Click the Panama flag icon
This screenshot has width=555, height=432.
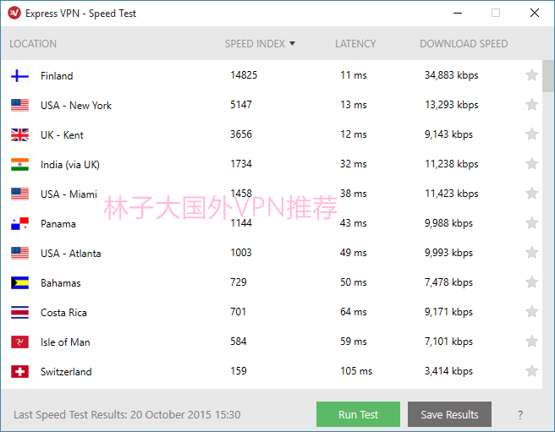point(19,223)
